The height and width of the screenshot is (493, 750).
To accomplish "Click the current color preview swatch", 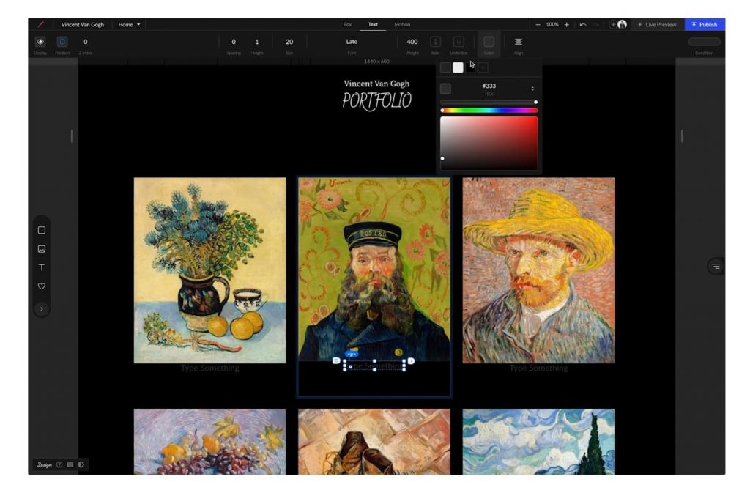I will [x=445, y=89].
